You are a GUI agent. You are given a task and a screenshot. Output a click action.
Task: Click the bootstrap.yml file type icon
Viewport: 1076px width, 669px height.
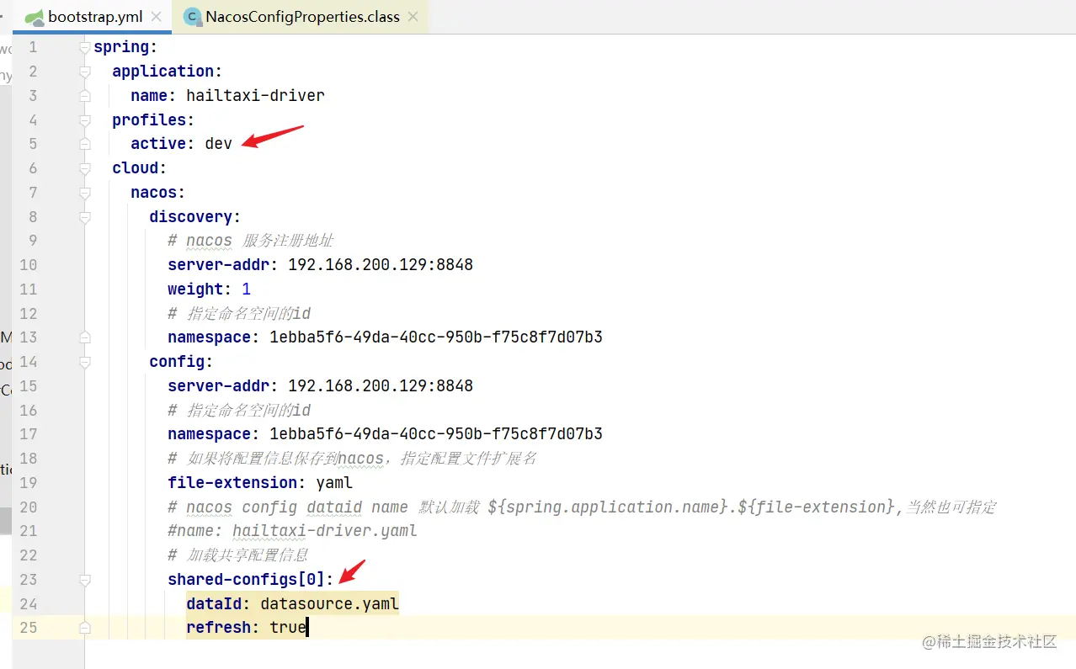coord(34,17)
